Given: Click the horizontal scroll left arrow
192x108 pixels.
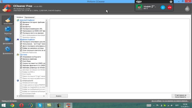Looking at the screenshot, I should (x=17, y=96).
